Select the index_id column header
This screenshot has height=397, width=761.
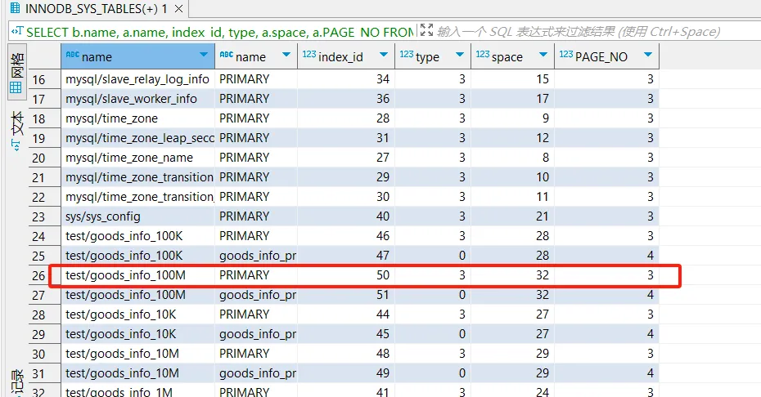pyautogui.click(x=346, y=56)
